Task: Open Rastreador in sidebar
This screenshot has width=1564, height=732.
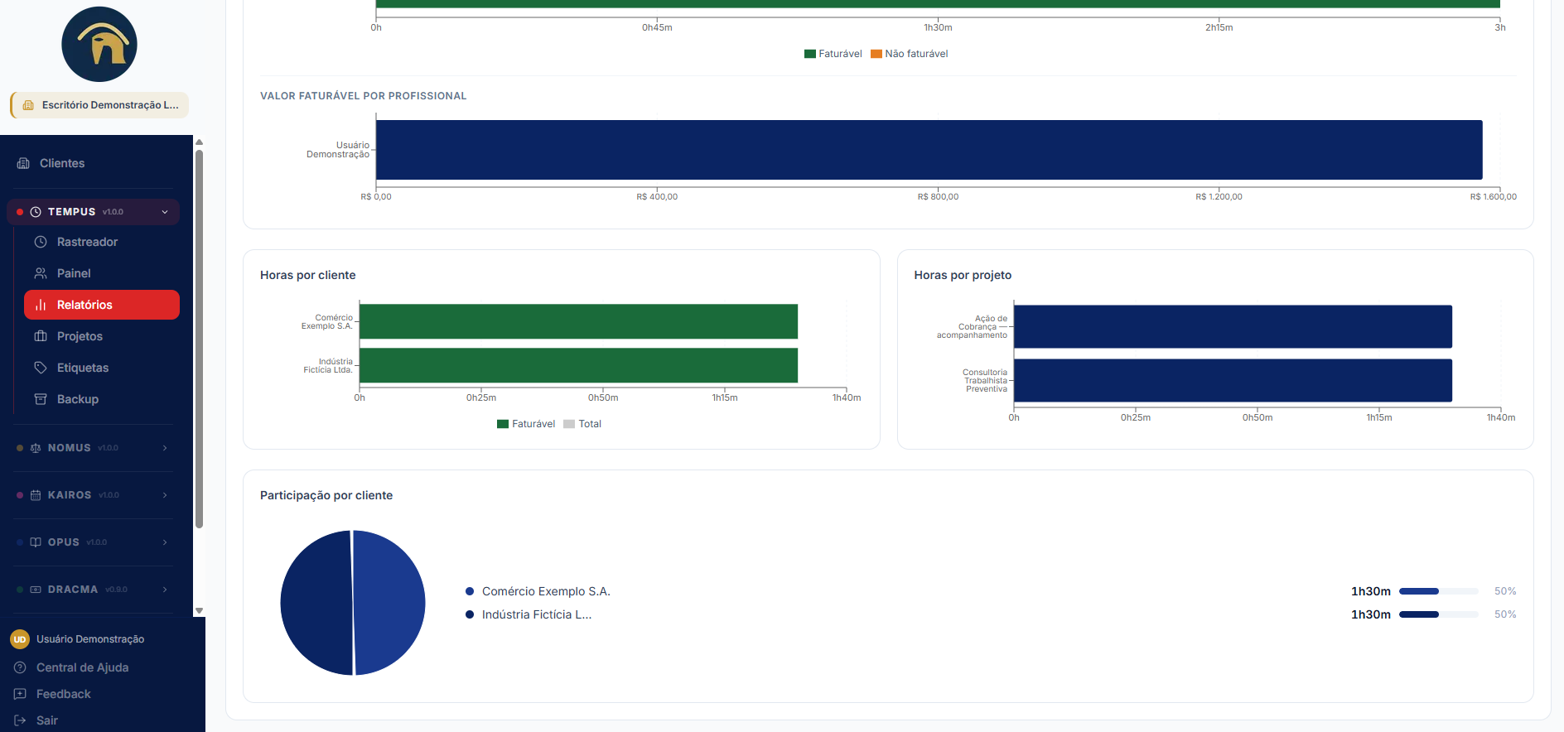Action: 102,242
